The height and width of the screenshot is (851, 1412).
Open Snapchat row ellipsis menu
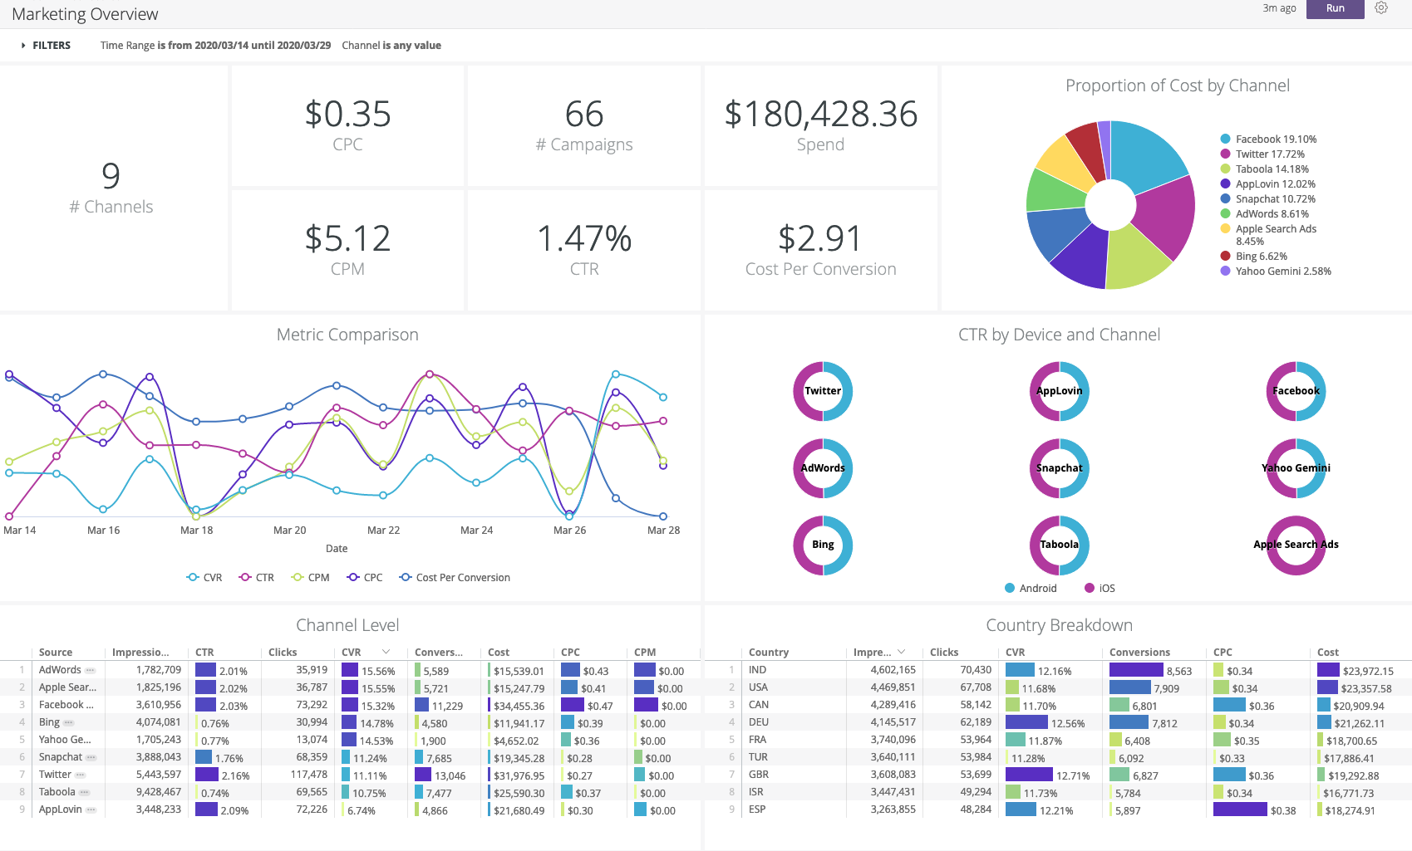tap(91, 758)
